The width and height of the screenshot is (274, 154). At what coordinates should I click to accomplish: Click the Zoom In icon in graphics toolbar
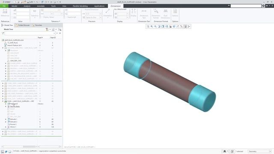(x=152, y=27)
